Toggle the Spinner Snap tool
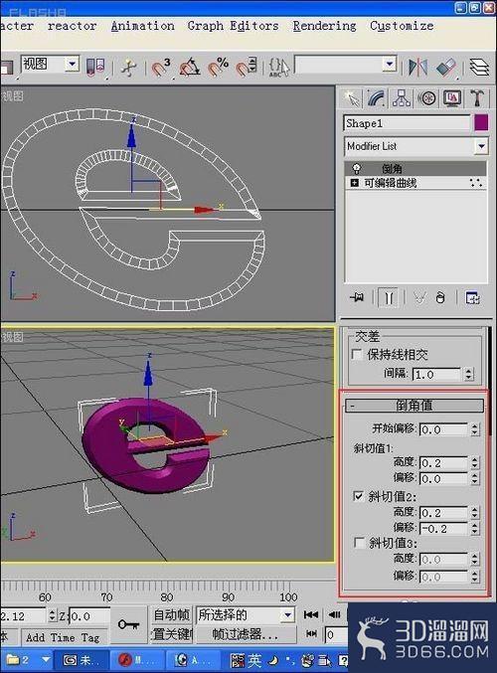This screenshot has height=673, width=497. coord(247,67)
